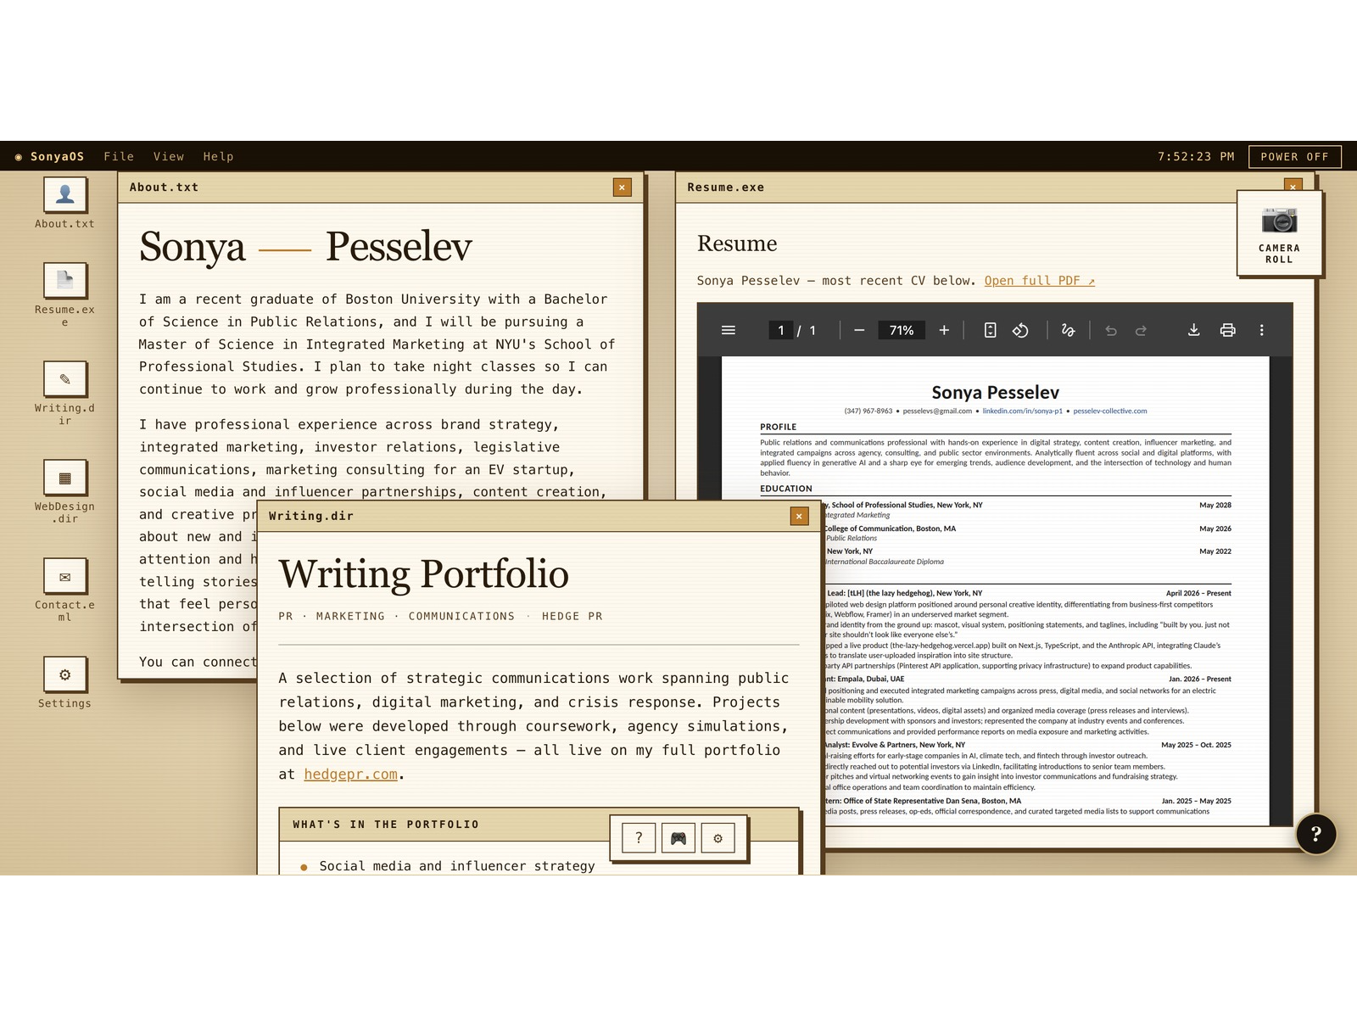Viewport: 1357px width, 1018px height.
Task: Close the About.txt window
Action: (622, 187)
